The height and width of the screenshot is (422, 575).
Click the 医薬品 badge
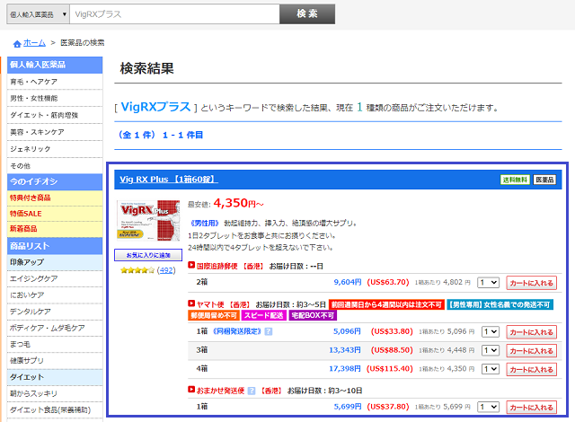pyautogui.click(x=544, y=180)
